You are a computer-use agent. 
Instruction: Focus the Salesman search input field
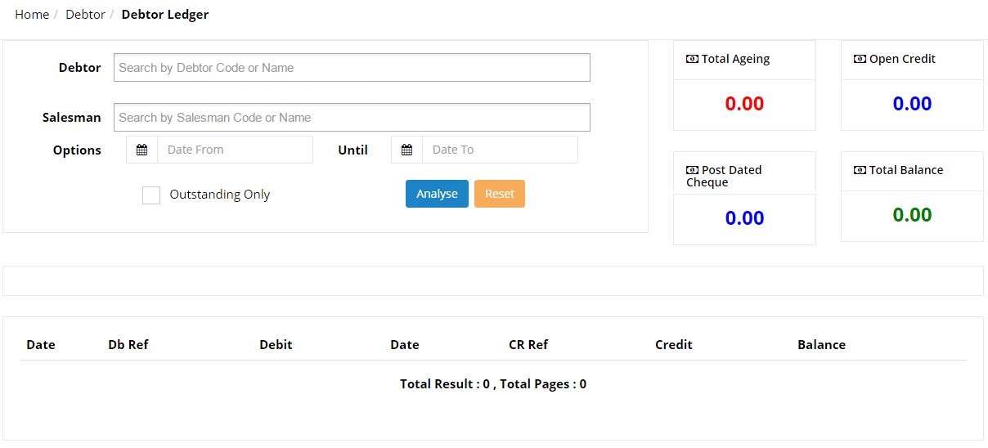(352, 117)
